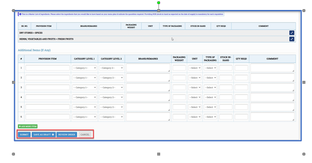Click the info icon in the top notice
The height and width of the screenshot is (163, 312).
pyautogui.click(x=20, y=14)
